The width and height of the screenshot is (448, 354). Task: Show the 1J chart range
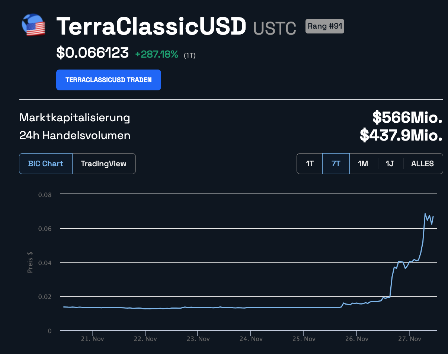390,164
